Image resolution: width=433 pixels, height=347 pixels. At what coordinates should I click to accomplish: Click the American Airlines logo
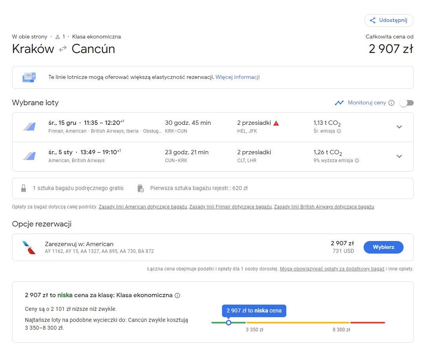(x=29, y=247)
